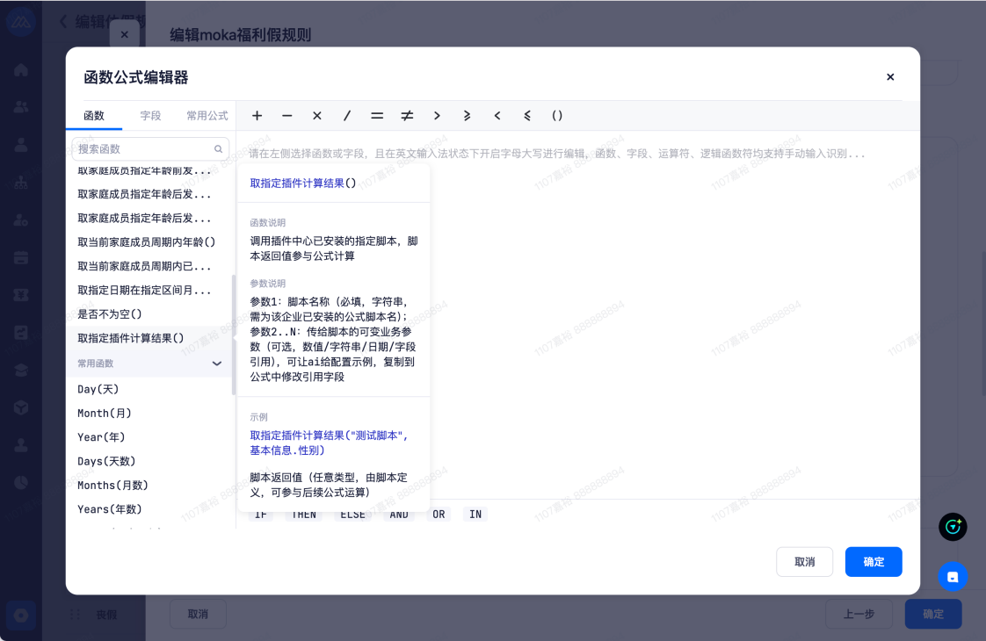Focus the 搜索函数 search field
Screen dimensions: 986x641
(149, 149)
